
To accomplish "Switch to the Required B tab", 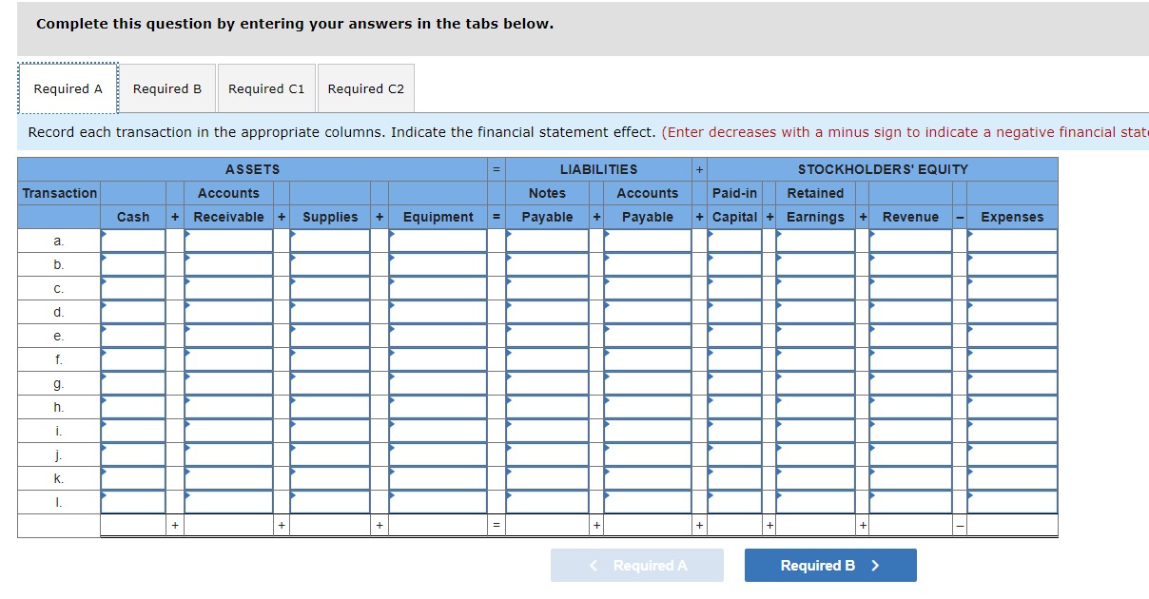I will (167, 87).
